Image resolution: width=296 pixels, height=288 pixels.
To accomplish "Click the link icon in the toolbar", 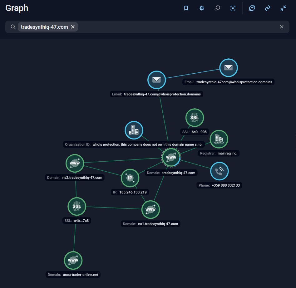I will click(267, 8).
